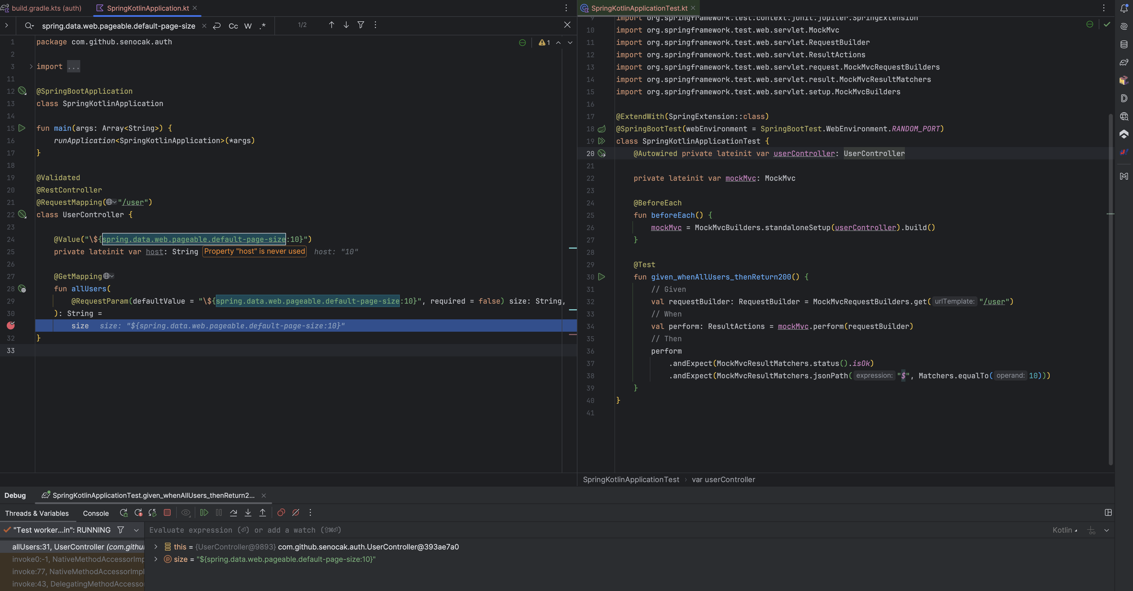Select allUsers:31 stack frame
Screen dimensions: 1133x591
[x=72, y=547]
